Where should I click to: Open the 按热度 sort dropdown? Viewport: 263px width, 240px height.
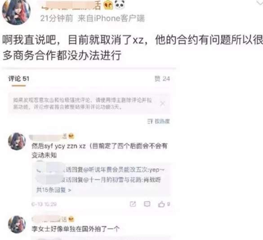162,121
